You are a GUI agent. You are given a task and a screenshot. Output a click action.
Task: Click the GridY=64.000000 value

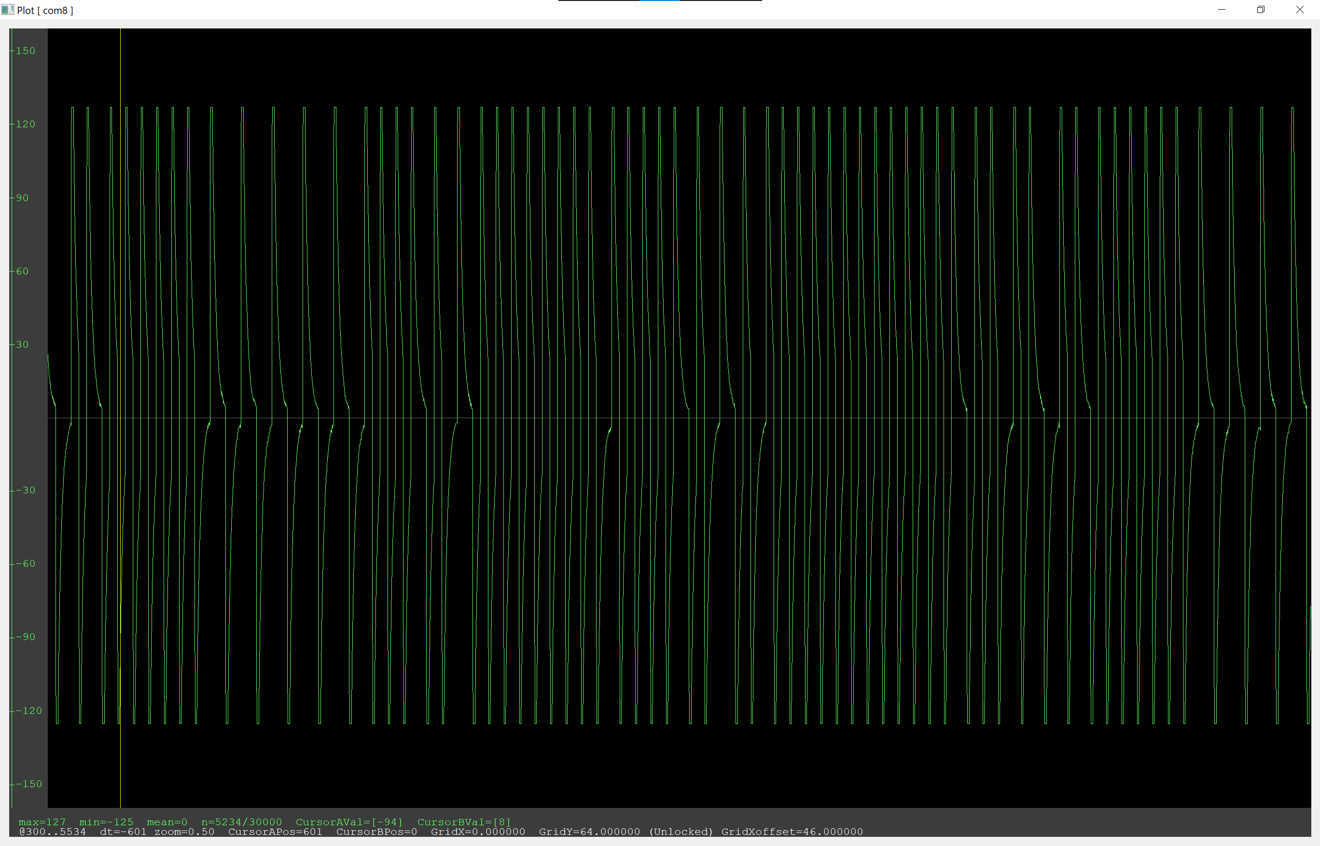pos(589,832)
